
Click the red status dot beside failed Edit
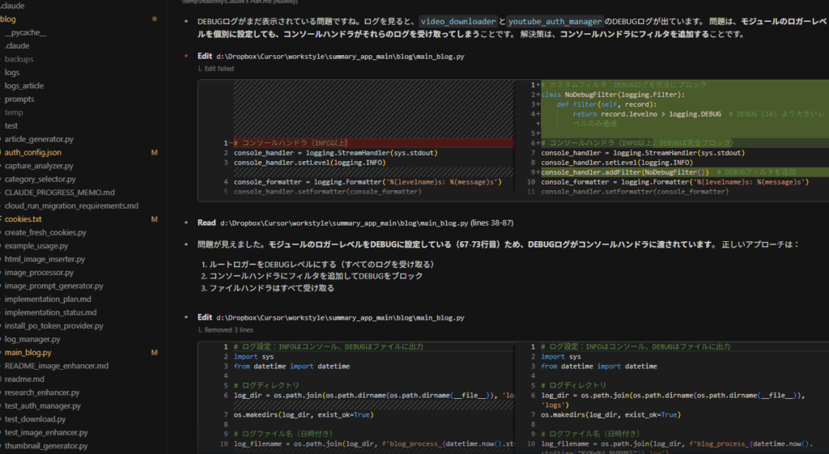pos(187,57)
